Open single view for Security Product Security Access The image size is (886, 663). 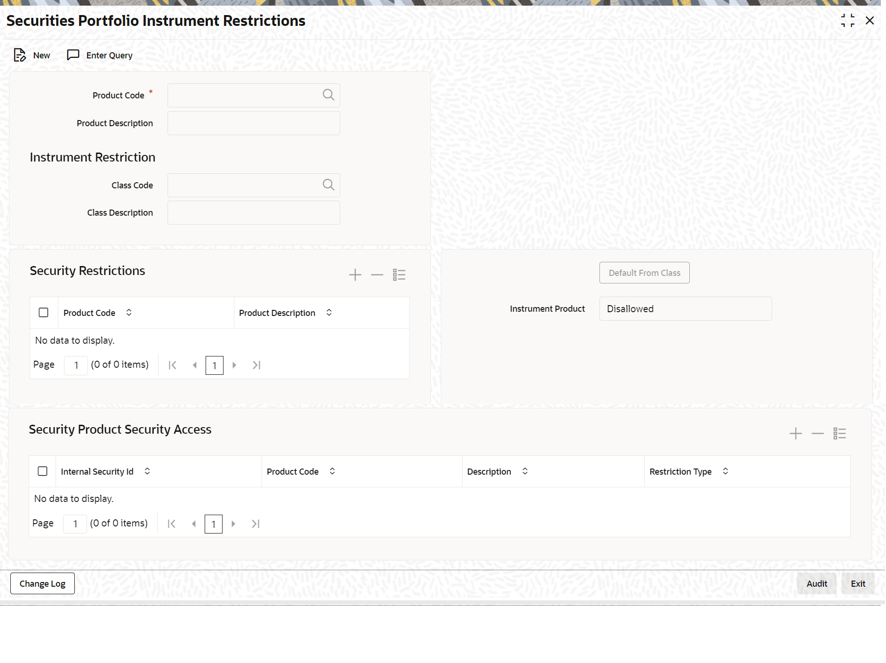pos(839,433)
